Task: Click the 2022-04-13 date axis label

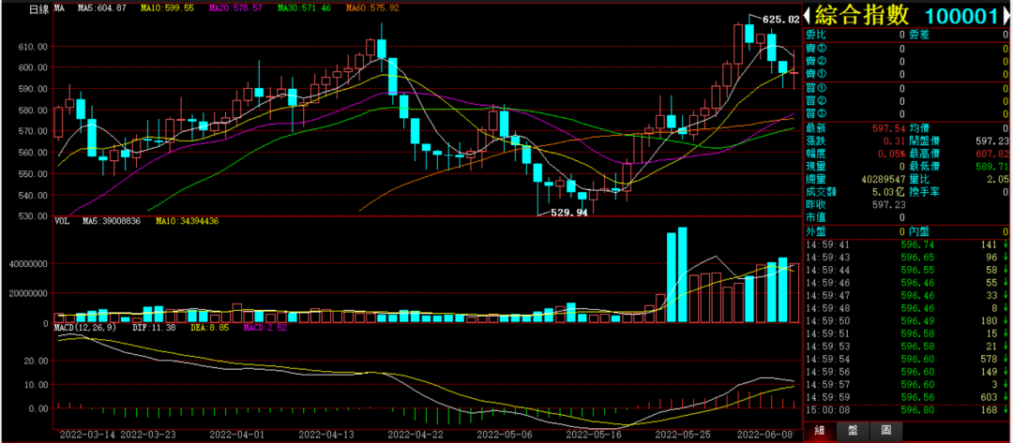Action: [325, 436]
